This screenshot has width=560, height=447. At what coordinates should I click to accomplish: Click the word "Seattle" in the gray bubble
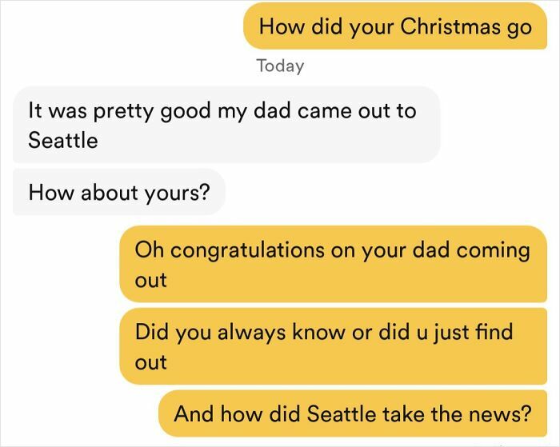pyautogui.click(x=62, y=141)
